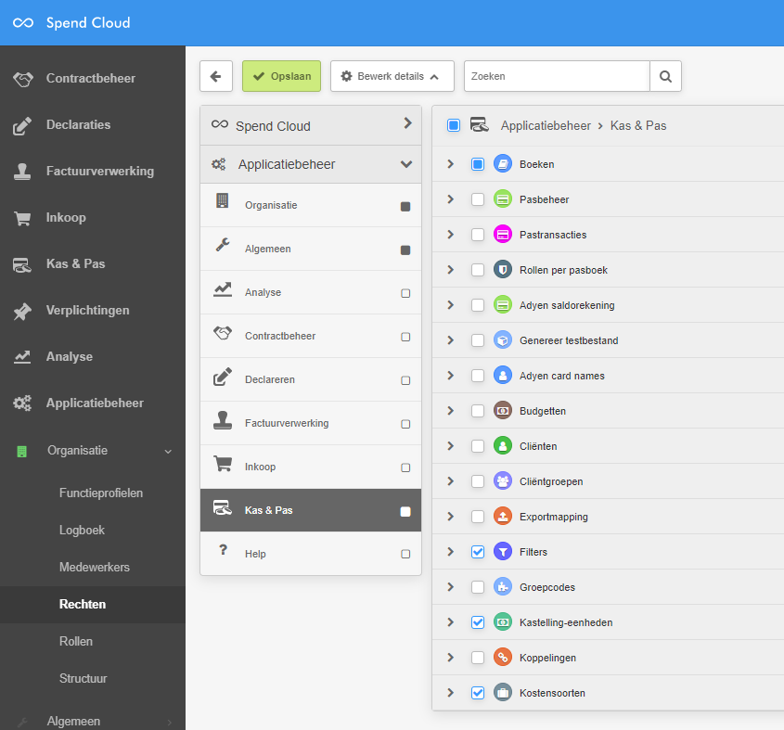Expand the Boeken row

(x=451, y=164)
